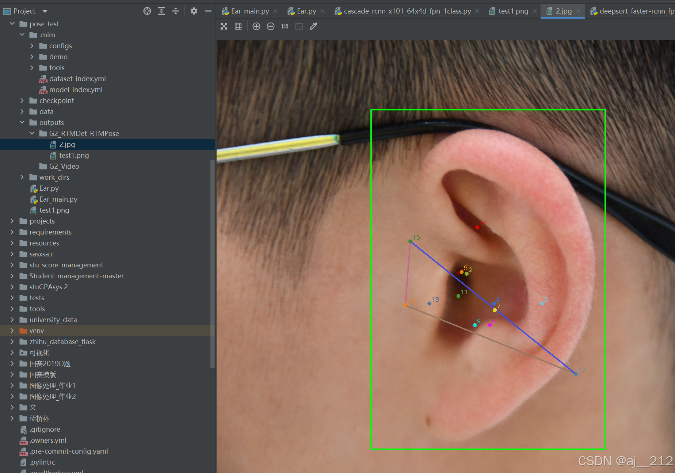
Task: Open Project panel settings gear
Action: tap(194, 11)
